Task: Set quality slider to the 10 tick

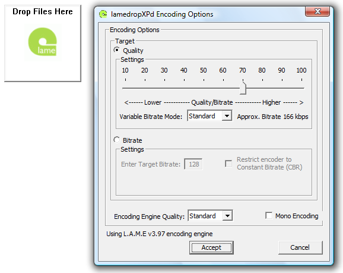Action: [125, 88]
